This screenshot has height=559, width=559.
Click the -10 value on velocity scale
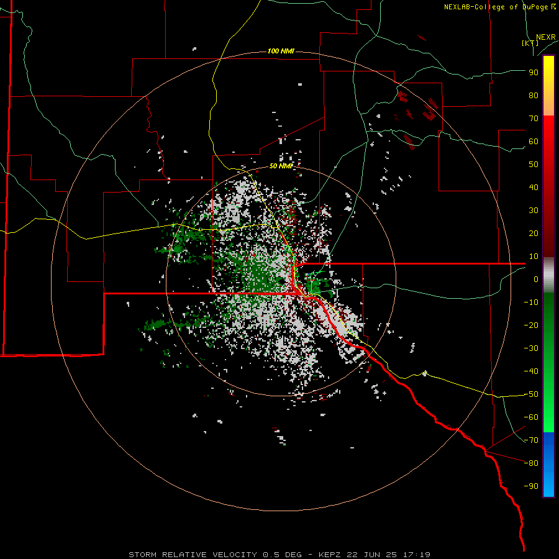[x=531, y=302]
